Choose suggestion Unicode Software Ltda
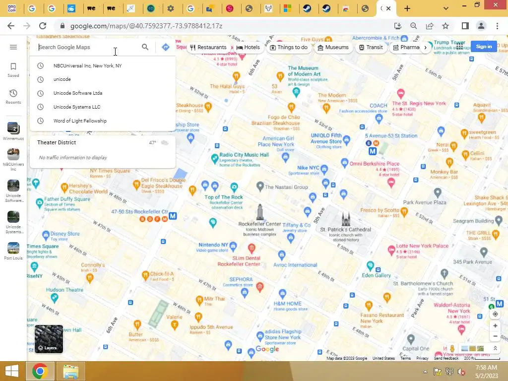The image size is (508, 381). click(x=103, y=93)
